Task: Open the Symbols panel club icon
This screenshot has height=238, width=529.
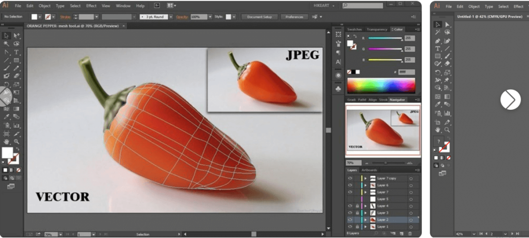Action: tap(338, 89)
